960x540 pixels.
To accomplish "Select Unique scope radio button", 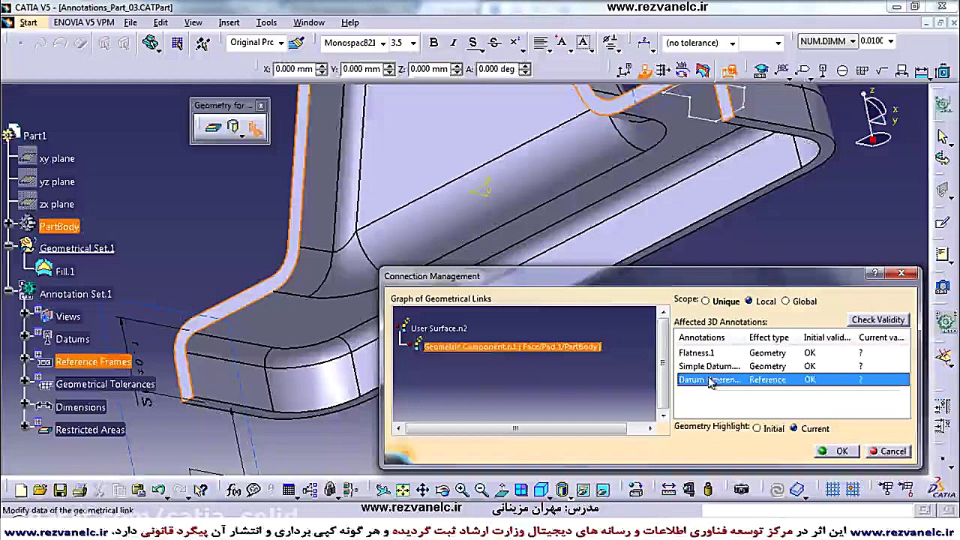I will click(705, 301).
